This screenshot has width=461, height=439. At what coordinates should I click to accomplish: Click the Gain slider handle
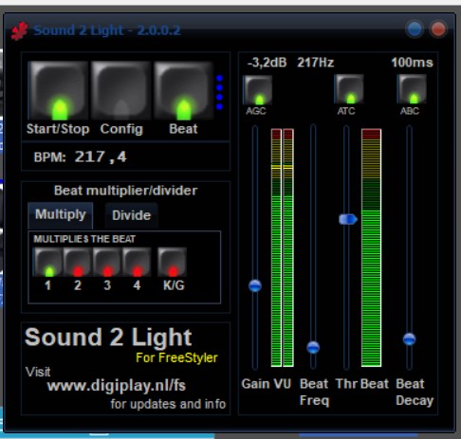click(255, 285)
